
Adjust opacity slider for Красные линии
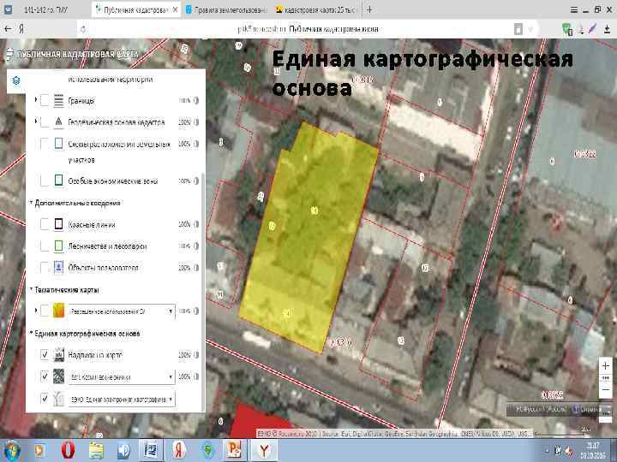coord(196,224)
